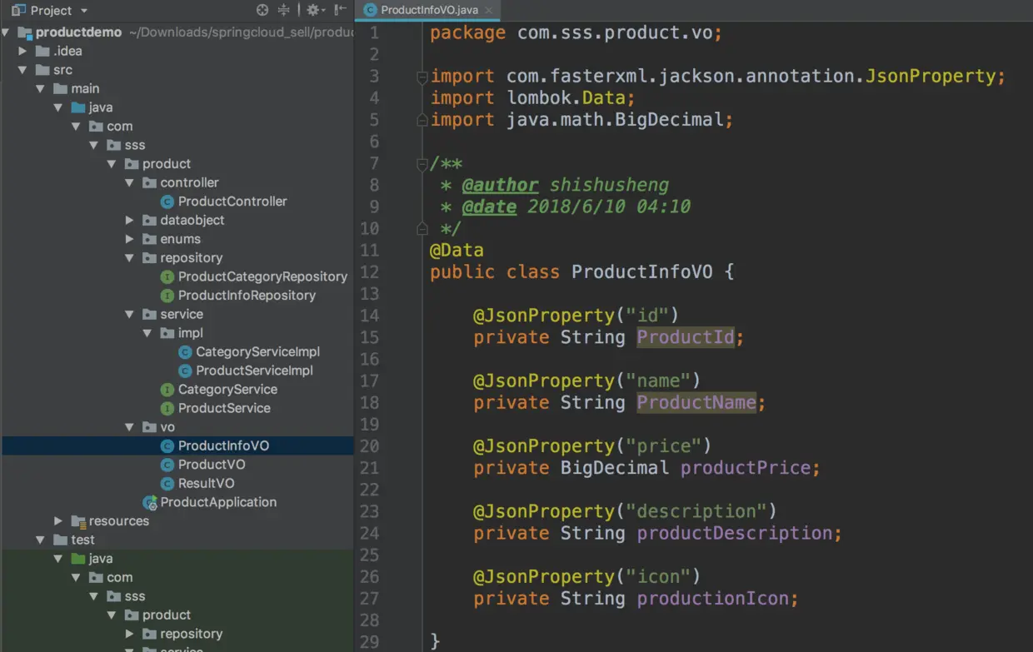Image resolution: width=1033 pixels, height=652 pixels.
Task: Click the Scroll from Source target icon
Action: click(262, 10)
